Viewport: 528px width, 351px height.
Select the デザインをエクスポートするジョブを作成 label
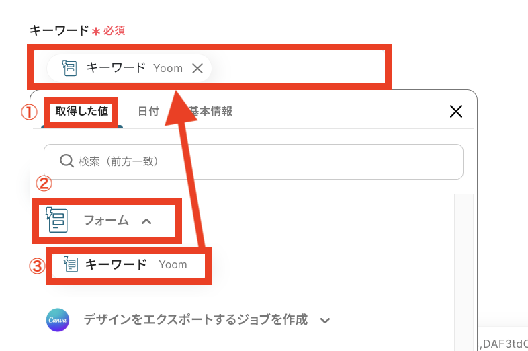coord(195,319)
